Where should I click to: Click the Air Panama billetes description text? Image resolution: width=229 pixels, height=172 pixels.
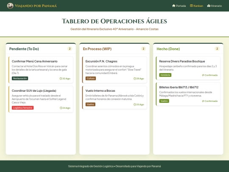pyautogui.click(x=114, y=97)
